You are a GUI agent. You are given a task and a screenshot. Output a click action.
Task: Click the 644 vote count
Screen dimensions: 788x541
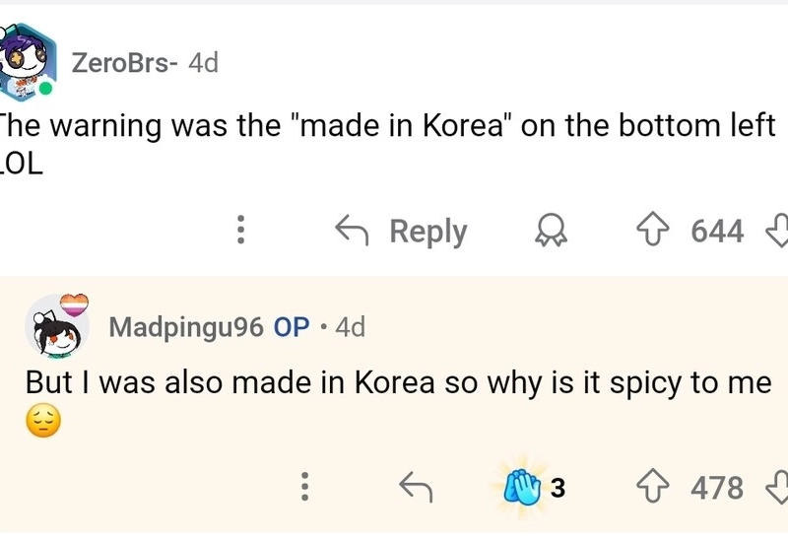(x=717, y=232)
